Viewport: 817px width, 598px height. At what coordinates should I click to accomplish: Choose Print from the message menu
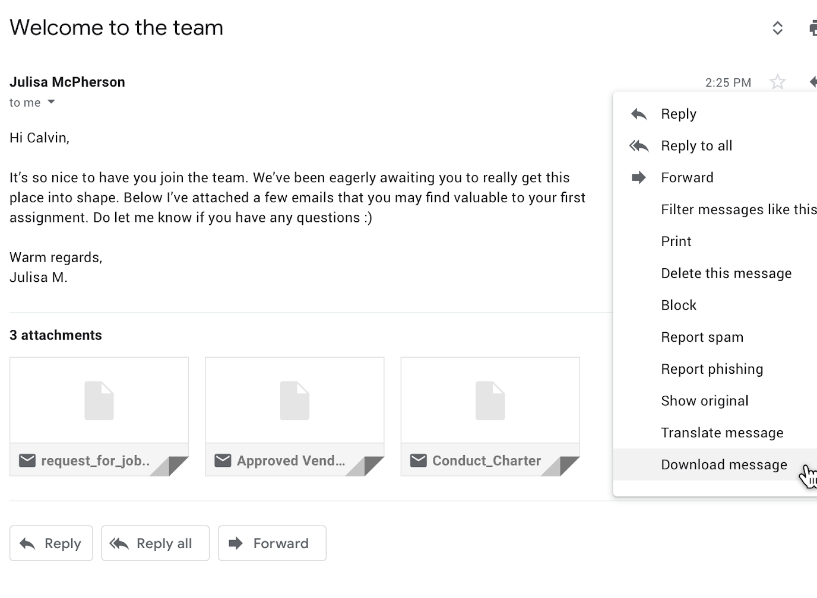(676, 241)
